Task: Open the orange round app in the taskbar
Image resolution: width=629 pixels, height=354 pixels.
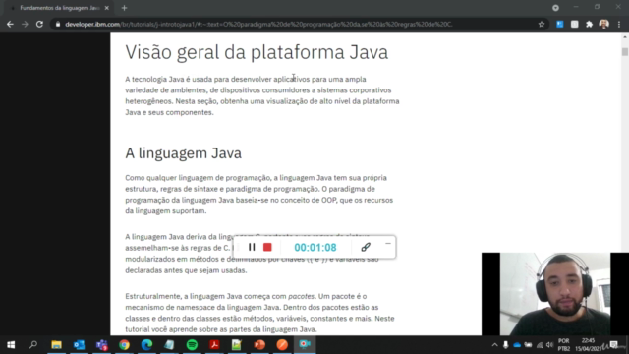Action: click(x=282, y=345)
